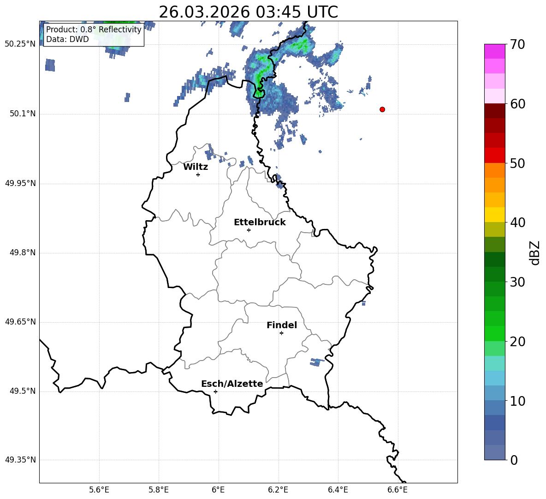
Task: Click the 5.6°E longitude label
Action: point(99,490)
